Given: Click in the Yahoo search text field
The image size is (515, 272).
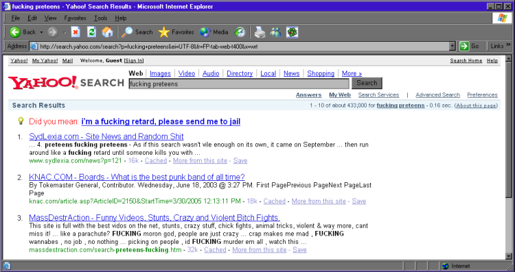Looking at the screenshot, I should pos(239,84).
